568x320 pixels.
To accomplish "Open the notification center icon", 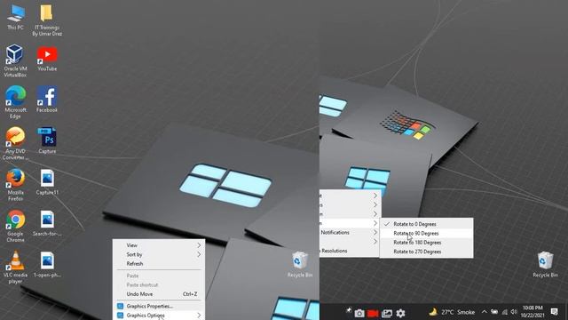I will click(554, 312).
